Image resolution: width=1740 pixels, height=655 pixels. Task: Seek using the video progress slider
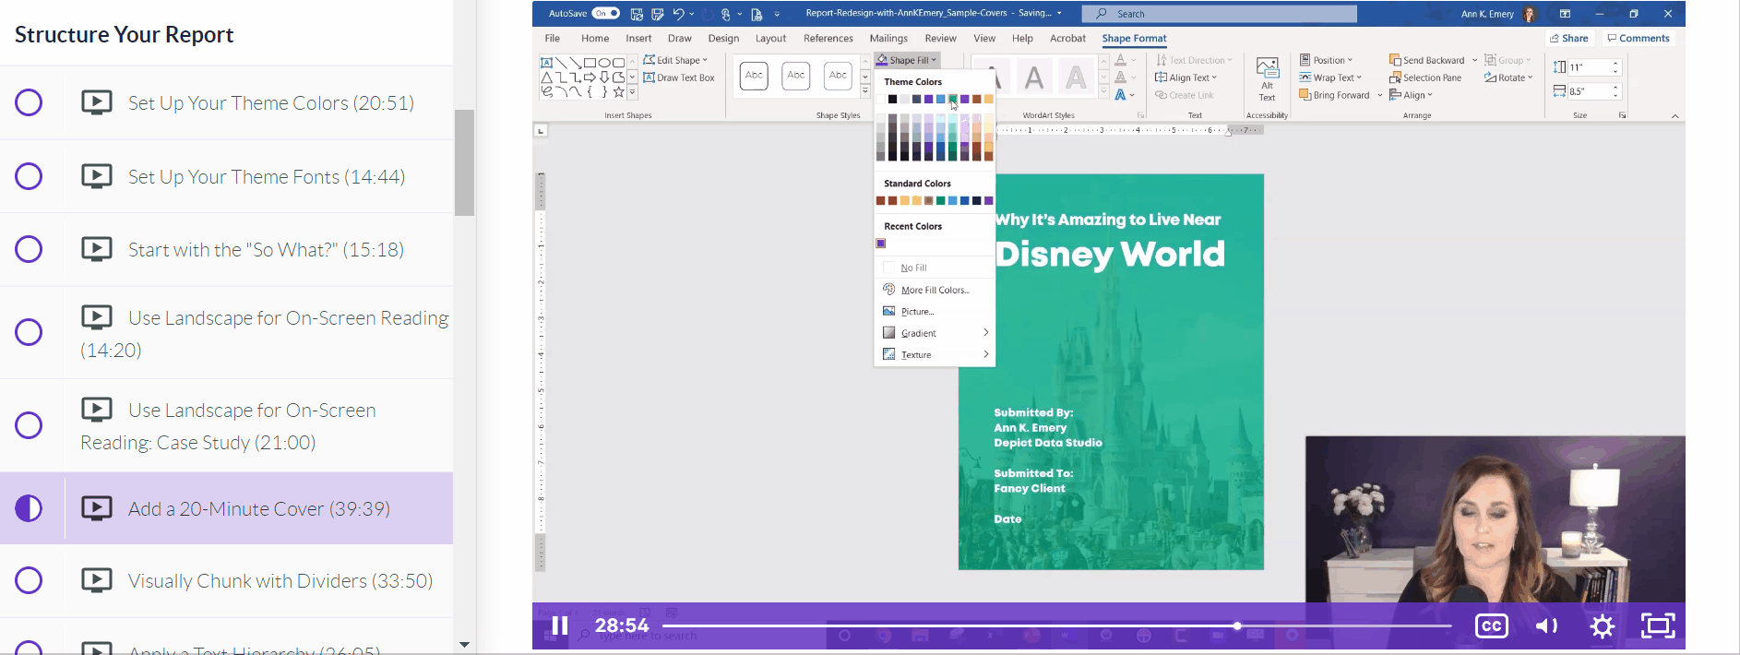pyautogui.click(x=1056, y=625)
